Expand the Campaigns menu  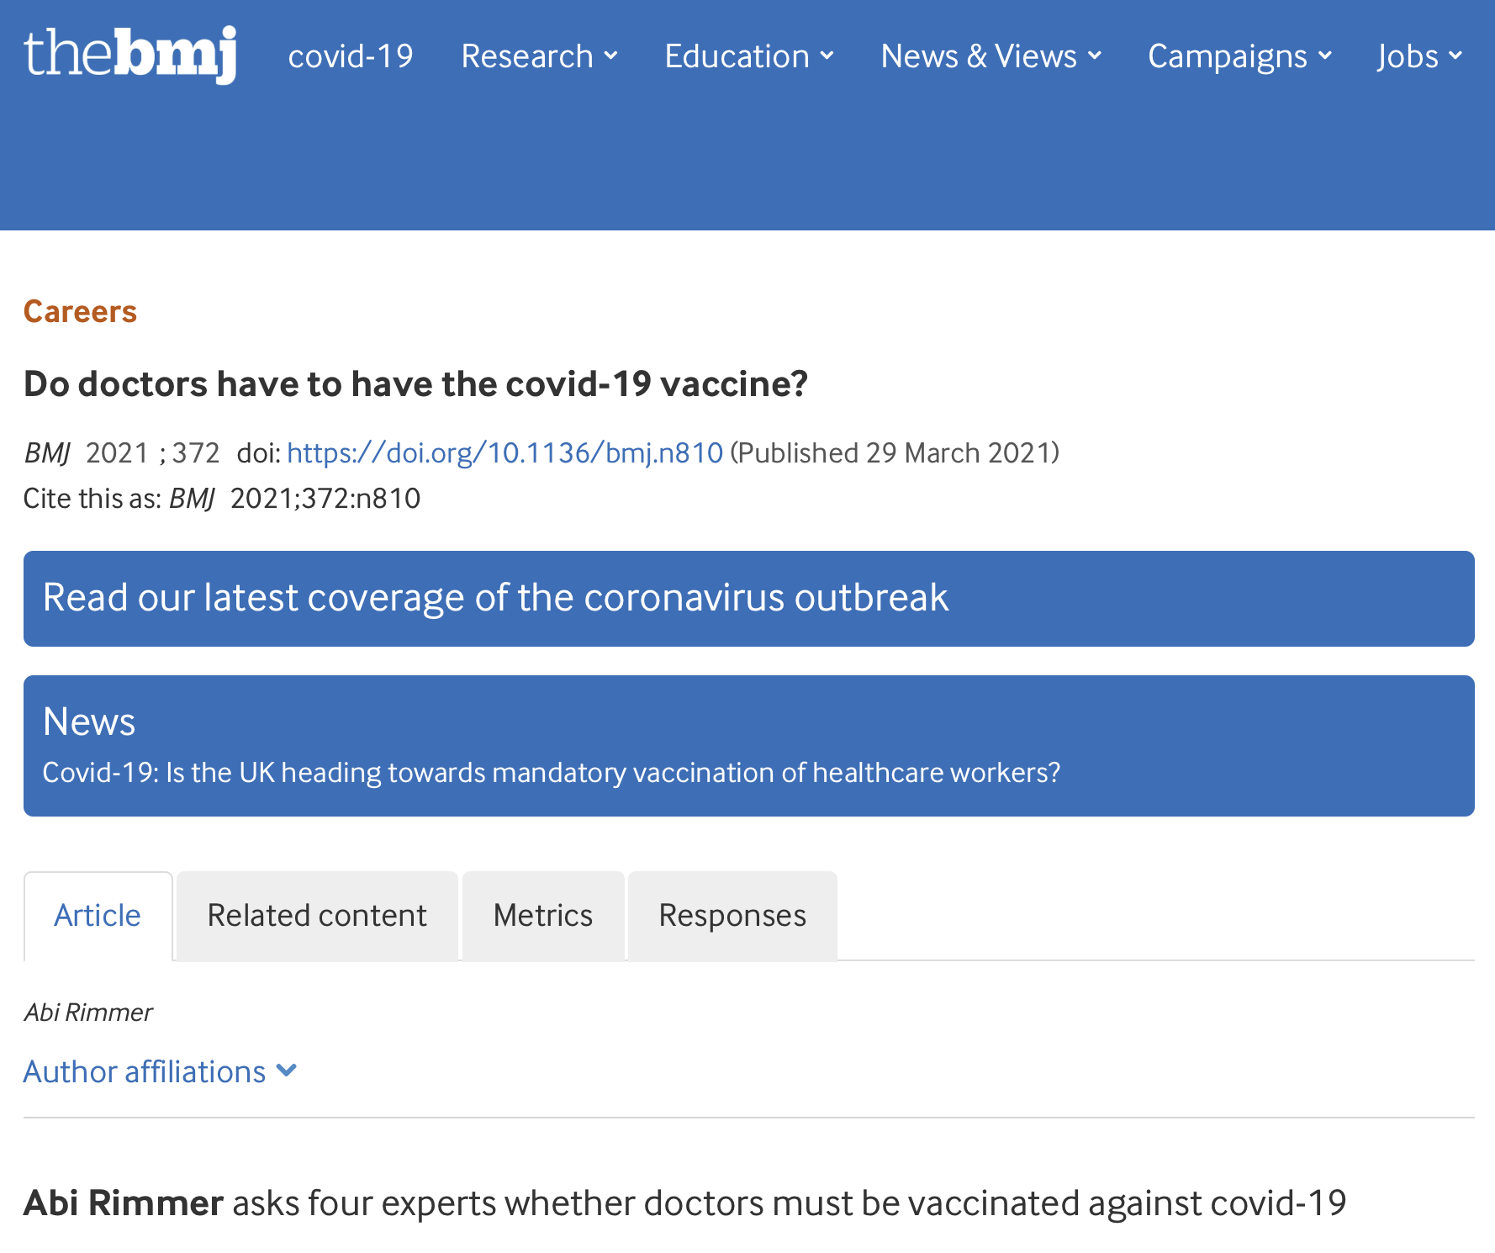click(x=1240, y=56)
